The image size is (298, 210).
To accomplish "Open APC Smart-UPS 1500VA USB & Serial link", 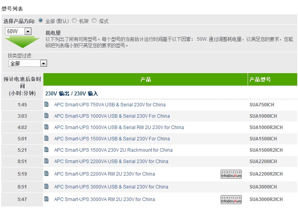I will (112, 139).
